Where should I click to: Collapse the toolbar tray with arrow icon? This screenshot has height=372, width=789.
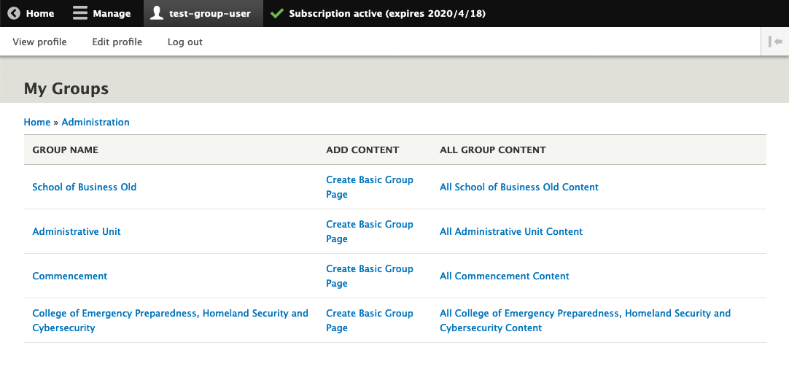point(775,42)
